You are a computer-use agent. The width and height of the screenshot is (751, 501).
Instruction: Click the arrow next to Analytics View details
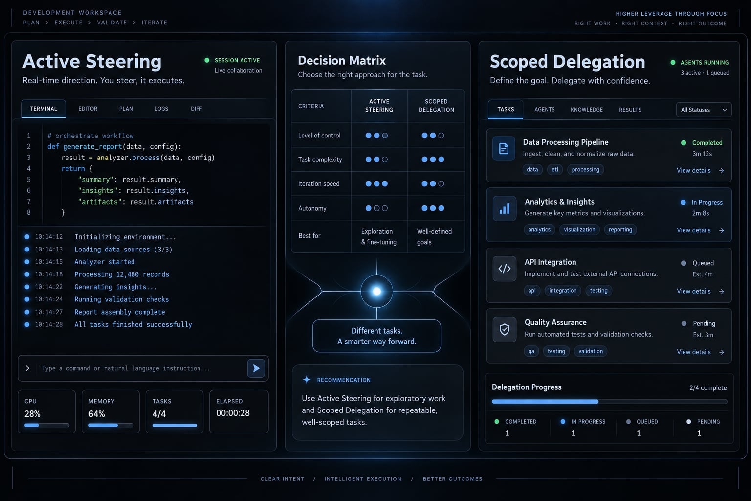[x=721, y=230]
